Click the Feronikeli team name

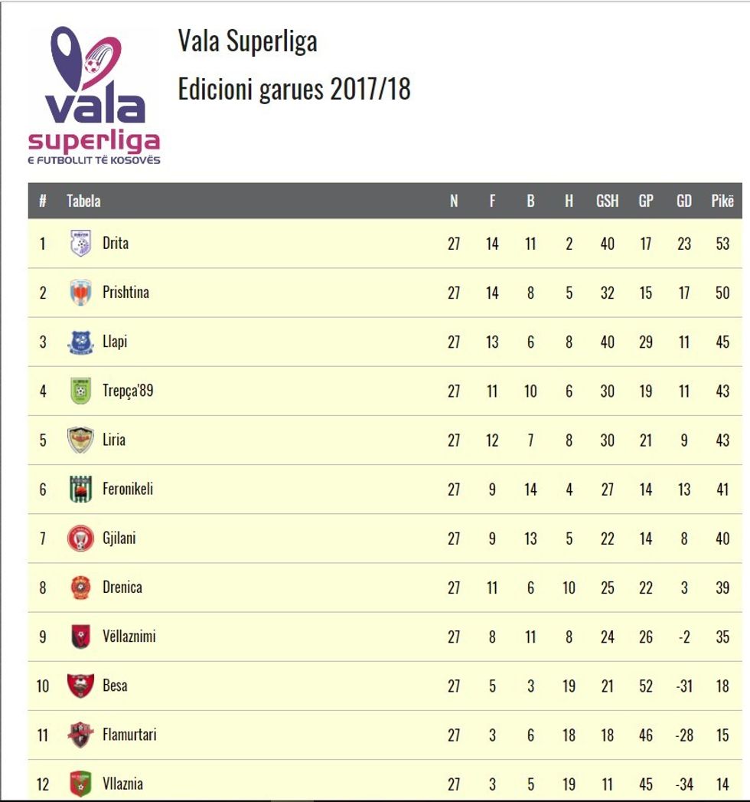click(128, 489)
